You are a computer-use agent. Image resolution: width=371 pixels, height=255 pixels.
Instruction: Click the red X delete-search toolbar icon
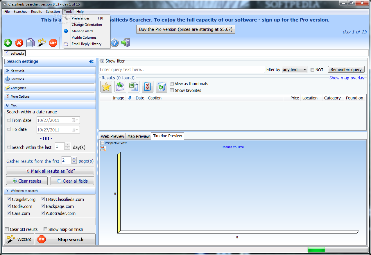19,43
